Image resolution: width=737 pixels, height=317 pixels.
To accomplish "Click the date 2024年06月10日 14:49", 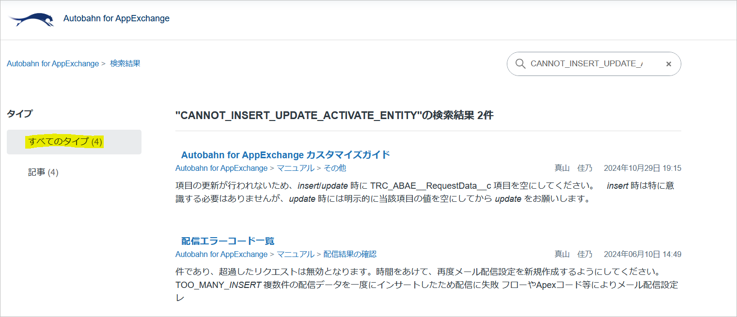I will [643, 254].
